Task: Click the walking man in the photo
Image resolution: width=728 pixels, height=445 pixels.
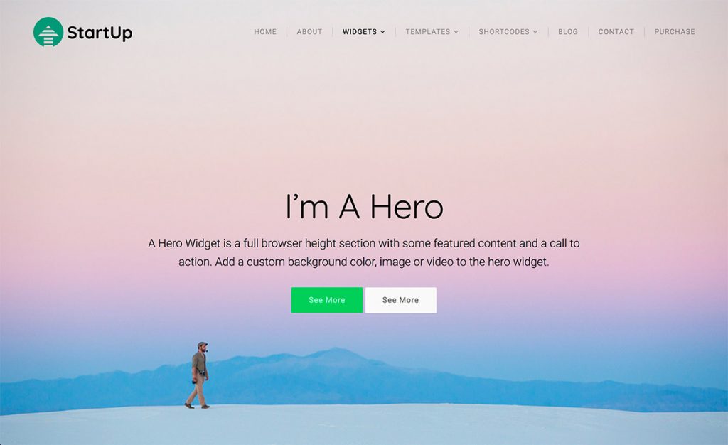Action: click(x=199, y=375)
